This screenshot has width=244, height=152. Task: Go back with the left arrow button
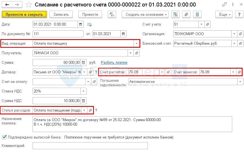click(7, 5)
